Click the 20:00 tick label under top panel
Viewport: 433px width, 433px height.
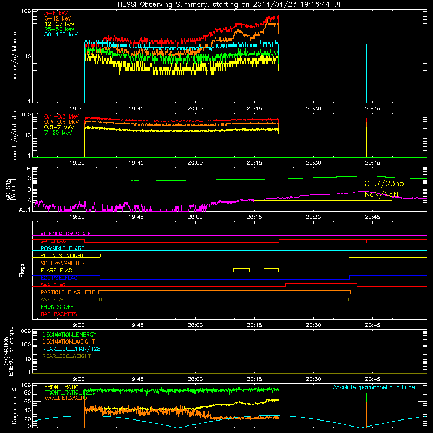tap(195, 109)
